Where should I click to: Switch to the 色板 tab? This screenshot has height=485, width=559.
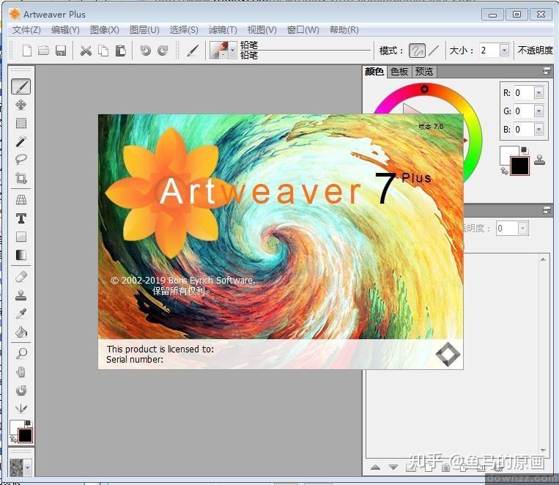click(x=399, y=72)
